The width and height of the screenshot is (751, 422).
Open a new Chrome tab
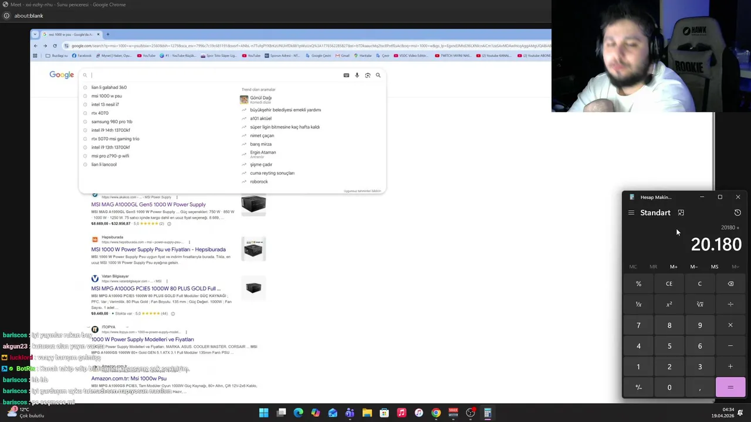[107, 35]
